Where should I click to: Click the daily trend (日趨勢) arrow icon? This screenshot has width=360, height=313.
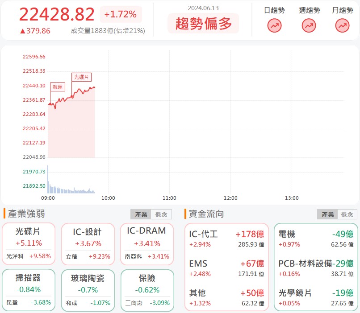click(274, 26)
